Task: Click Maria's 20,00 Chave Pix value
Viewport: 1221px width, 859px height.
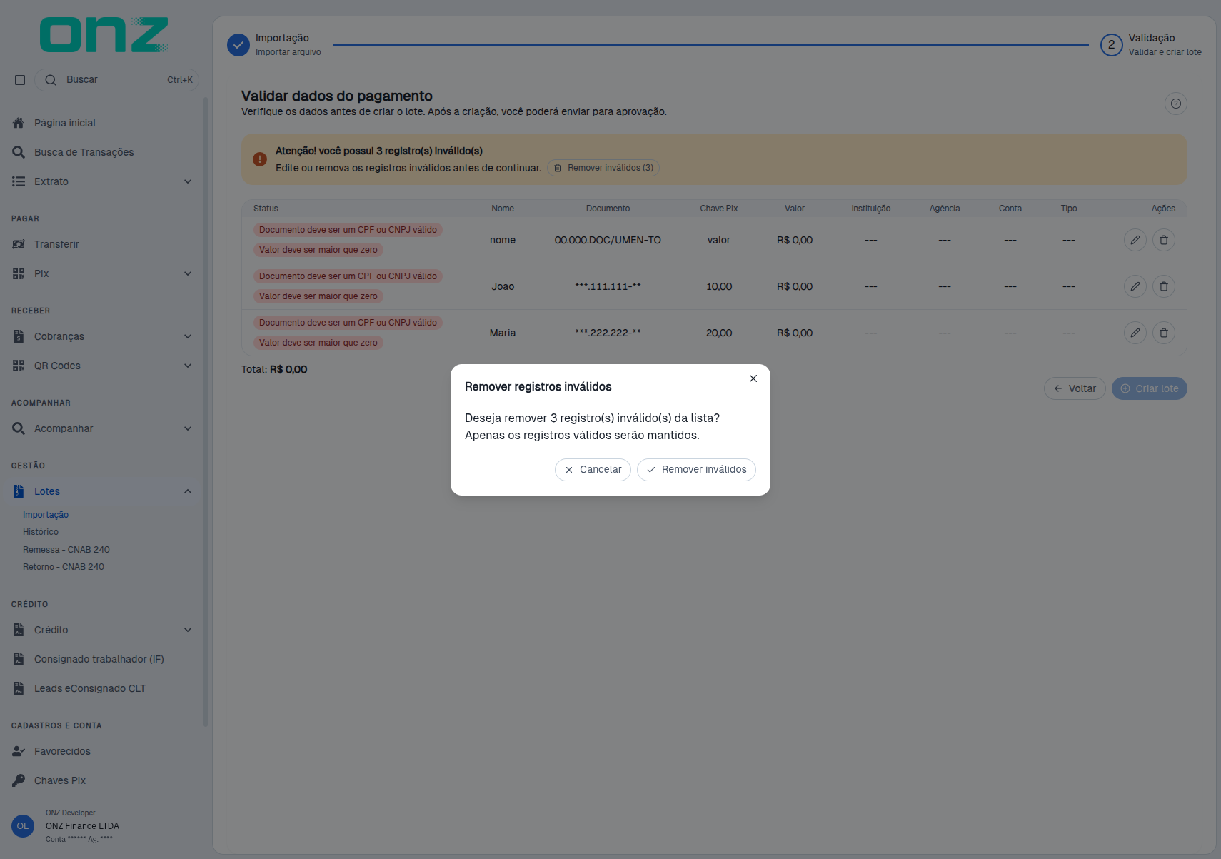Action: (719, 333)
